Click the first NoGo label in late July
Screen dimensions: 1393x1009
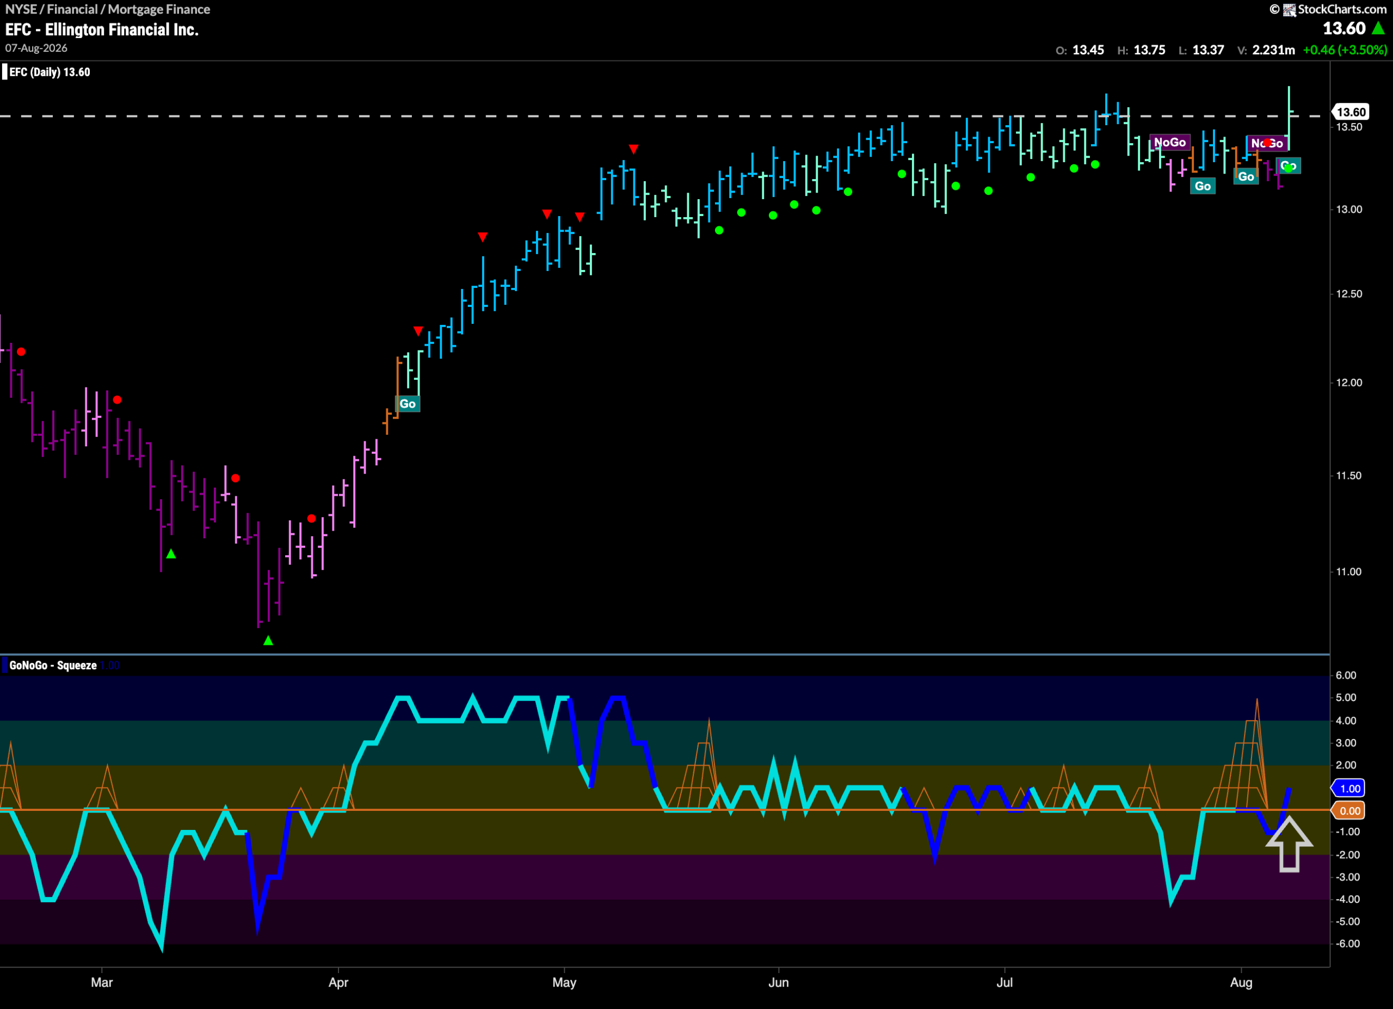(x=1170, y=143)
